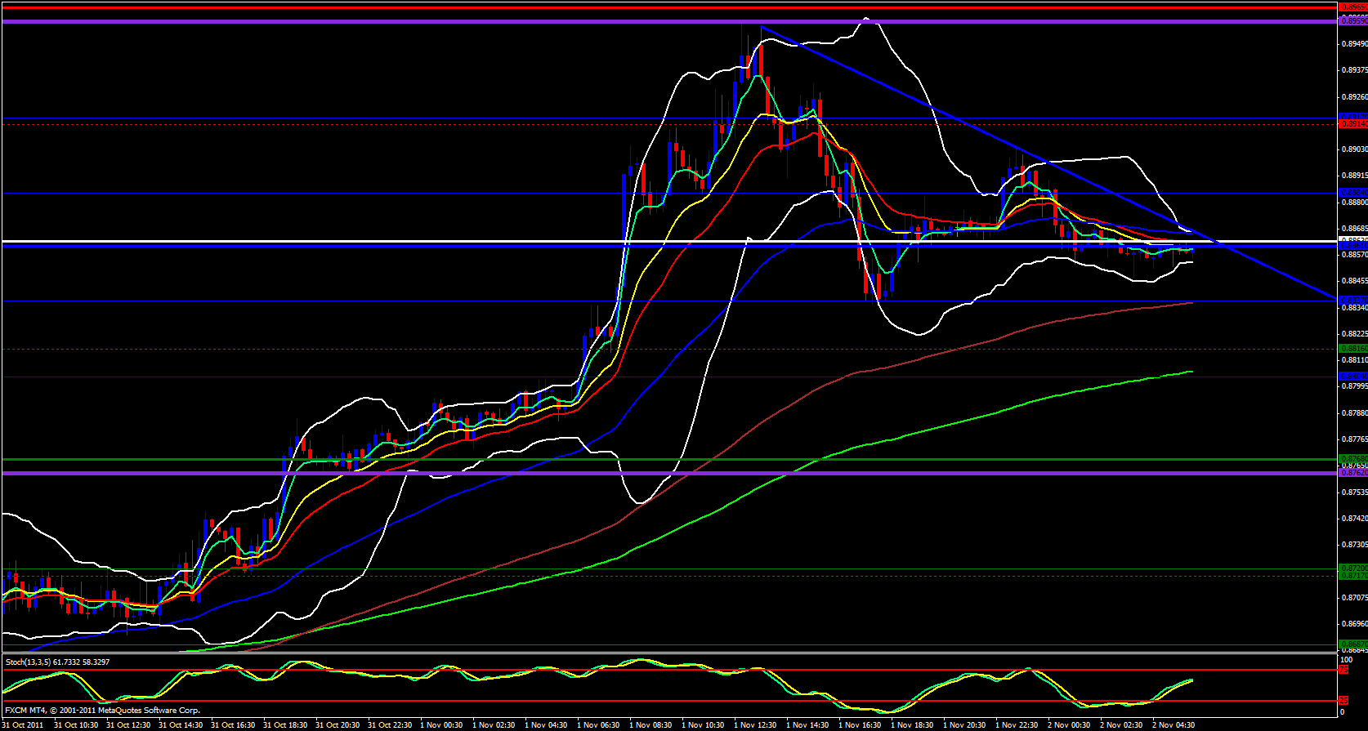Click the green 0.88160 price label
The width and height of the screenshot is (1368, 731).
point(1352,349)
